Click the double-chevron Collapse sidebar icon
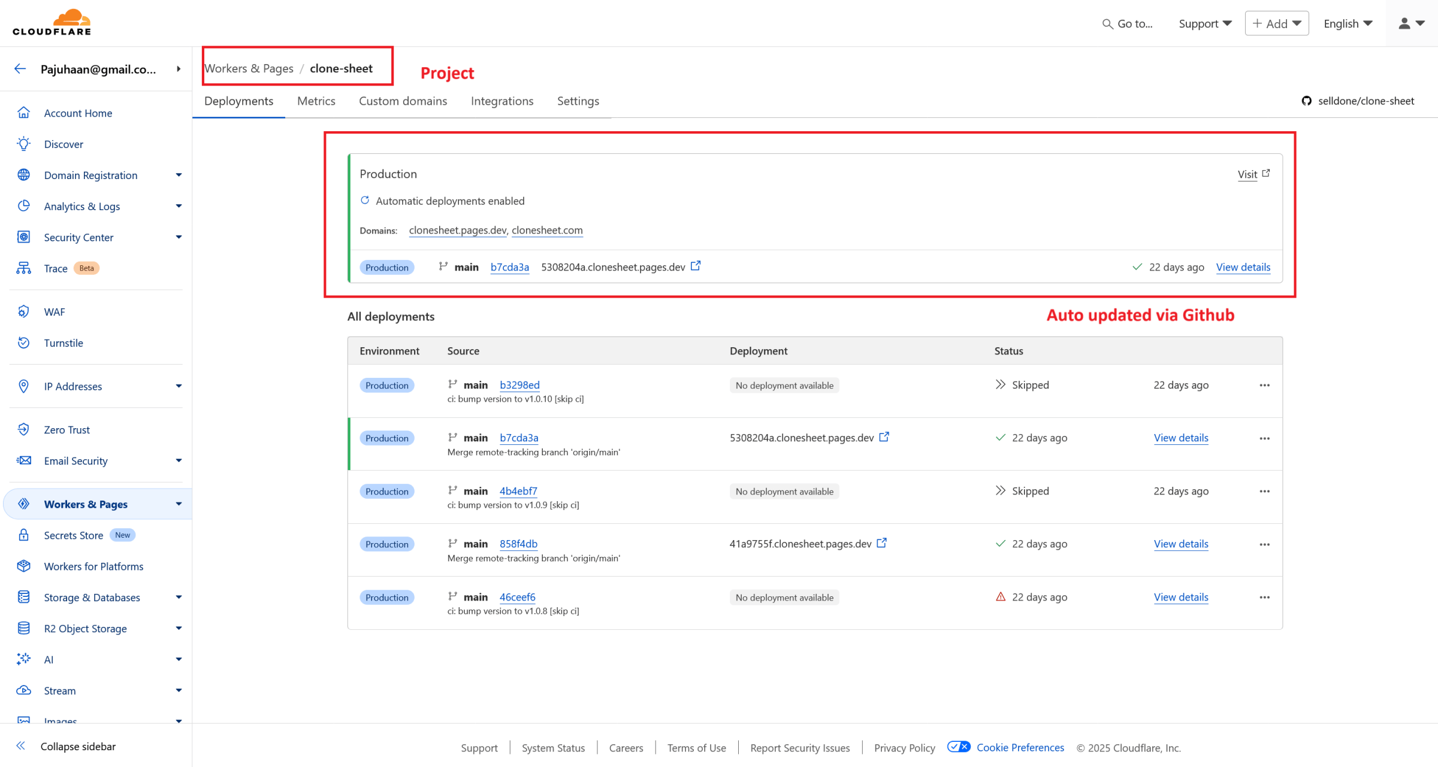1438x767 pixels. click(21, 745)
